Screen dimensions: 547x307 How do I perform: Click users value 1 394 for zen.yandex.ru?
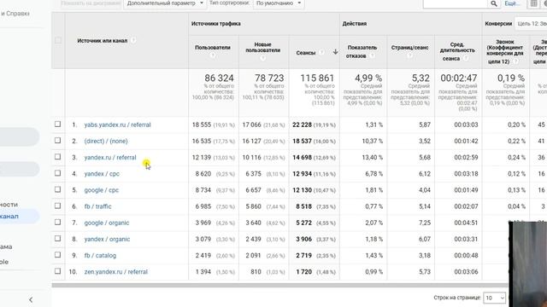tap(203, 272)
